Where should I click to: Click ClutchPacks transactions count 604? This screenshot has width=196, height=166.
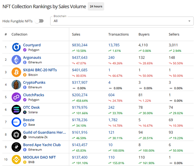pos(111,95)
